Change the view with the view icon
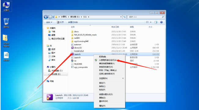The height and width of the screenshot is (110, 199). (147, 22)
